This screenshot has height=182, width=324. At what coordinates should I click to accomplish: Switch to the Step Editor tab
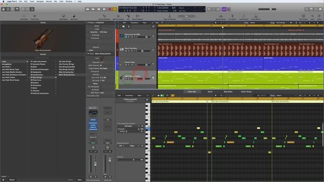[228, 92]
